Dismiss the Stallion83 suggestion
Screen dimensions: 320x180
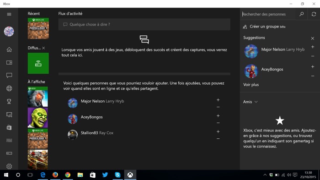218,139
